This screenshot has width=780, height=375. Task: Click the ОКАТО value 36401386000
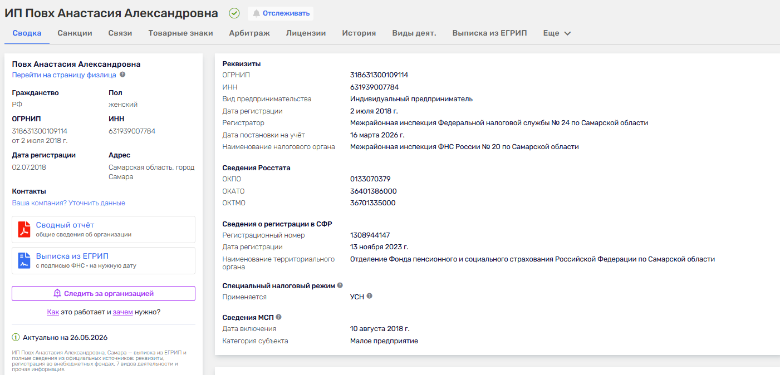[x=374, y=191]
